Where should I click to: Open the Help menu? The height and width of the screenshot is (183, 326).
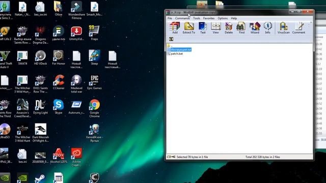[x=234, y=18]
